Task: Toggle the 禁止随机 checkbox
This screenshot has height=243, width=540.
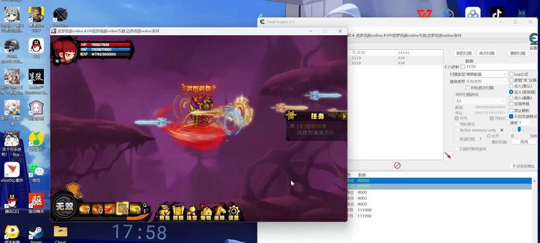Action: [x=511, y=110]
